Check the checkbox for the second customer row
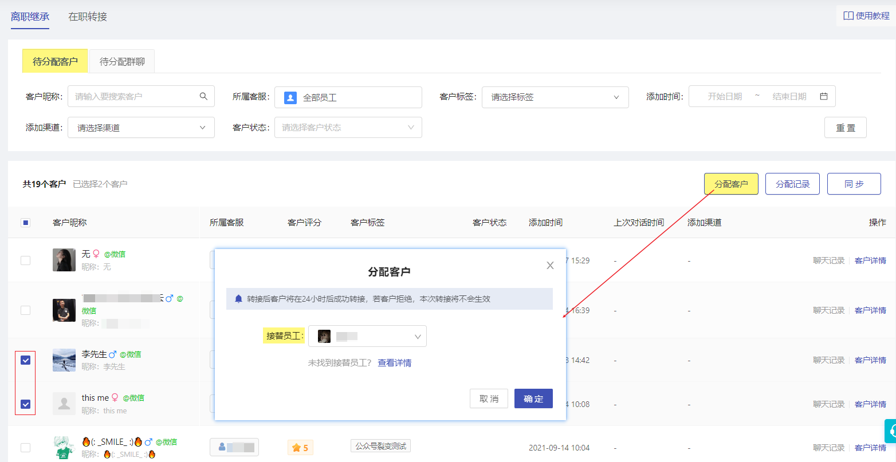Viewport: 896px width, 462px height. point(25,310)
